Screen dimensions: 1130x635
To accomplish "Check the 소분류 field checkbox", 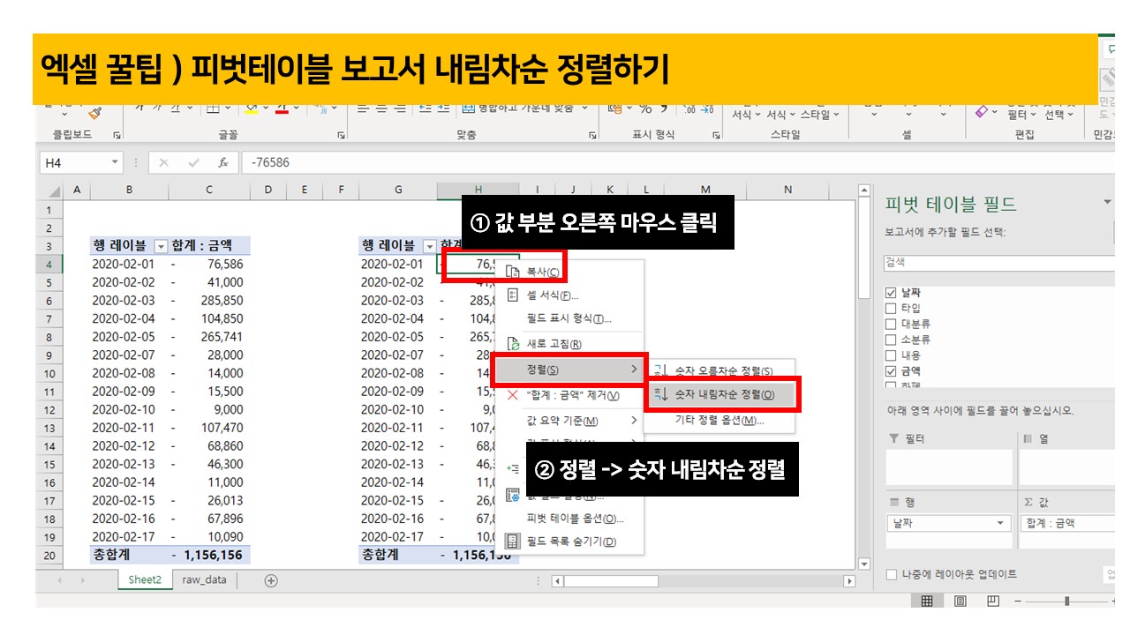I will click(891, 340).
